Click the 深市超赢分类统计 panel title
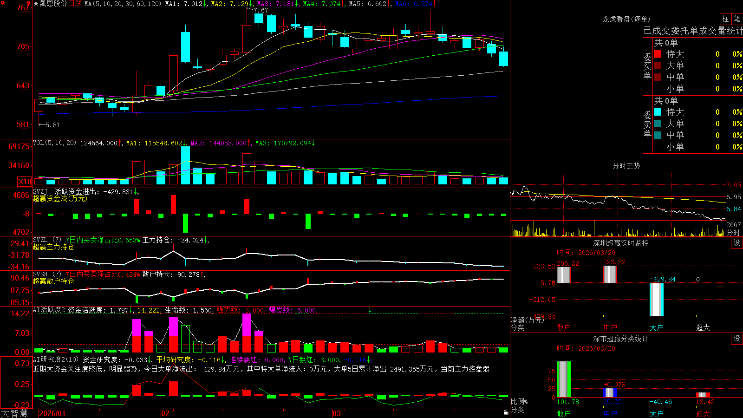This screenshot has height=418, width=743. [x=620, y=339]
